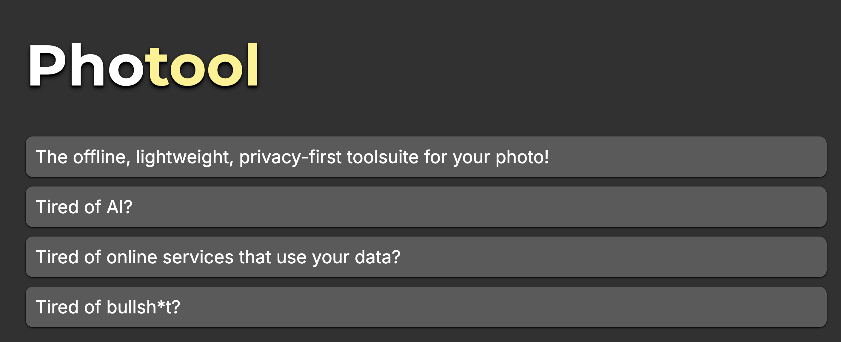Click the 'Tired of AI?' card
The height and width of the screenshot is (342, 841).
coord(426,207)
